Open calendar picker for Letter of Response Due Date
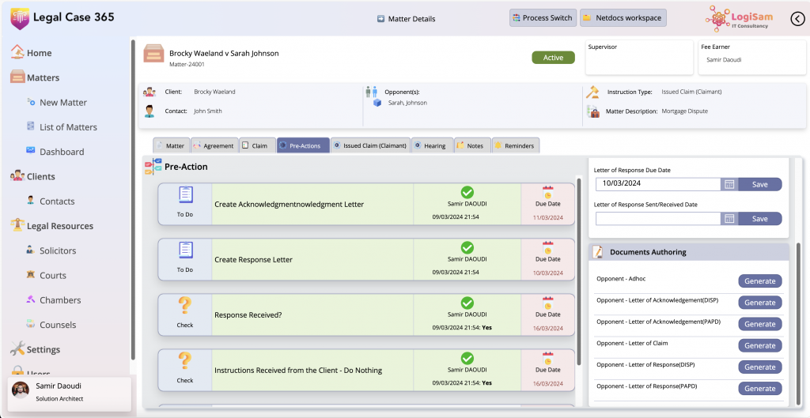Screen dimensions: 810x418 (x=729, y=184)
